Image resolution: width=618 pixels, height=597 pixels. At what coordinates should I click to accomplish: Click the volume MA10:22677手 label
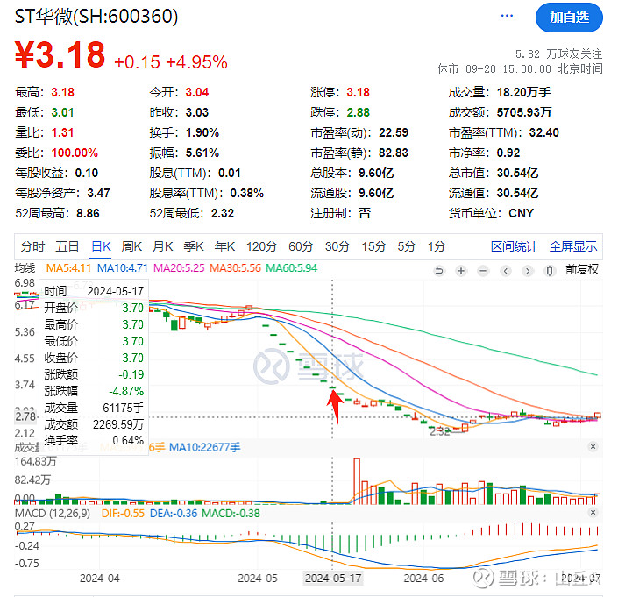(x=204, y=448)
